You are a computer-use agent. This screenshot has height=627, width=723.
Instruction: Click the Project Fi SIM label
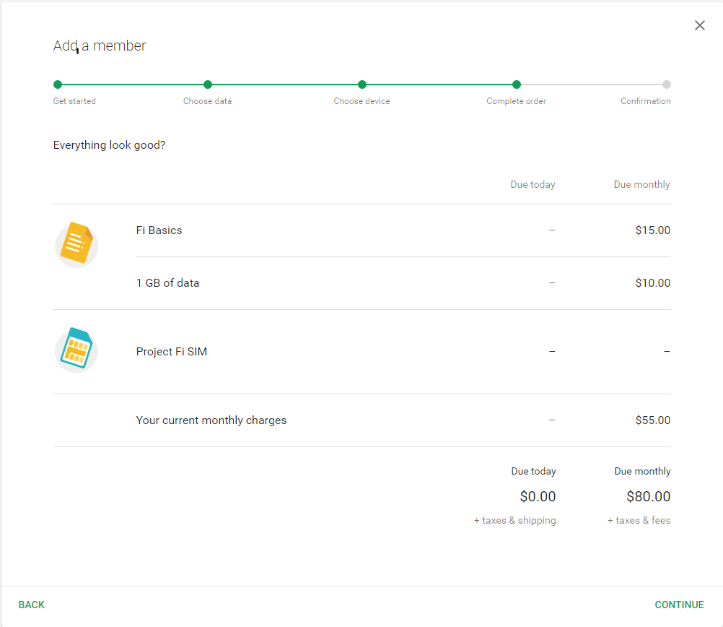tap(172, 352)
